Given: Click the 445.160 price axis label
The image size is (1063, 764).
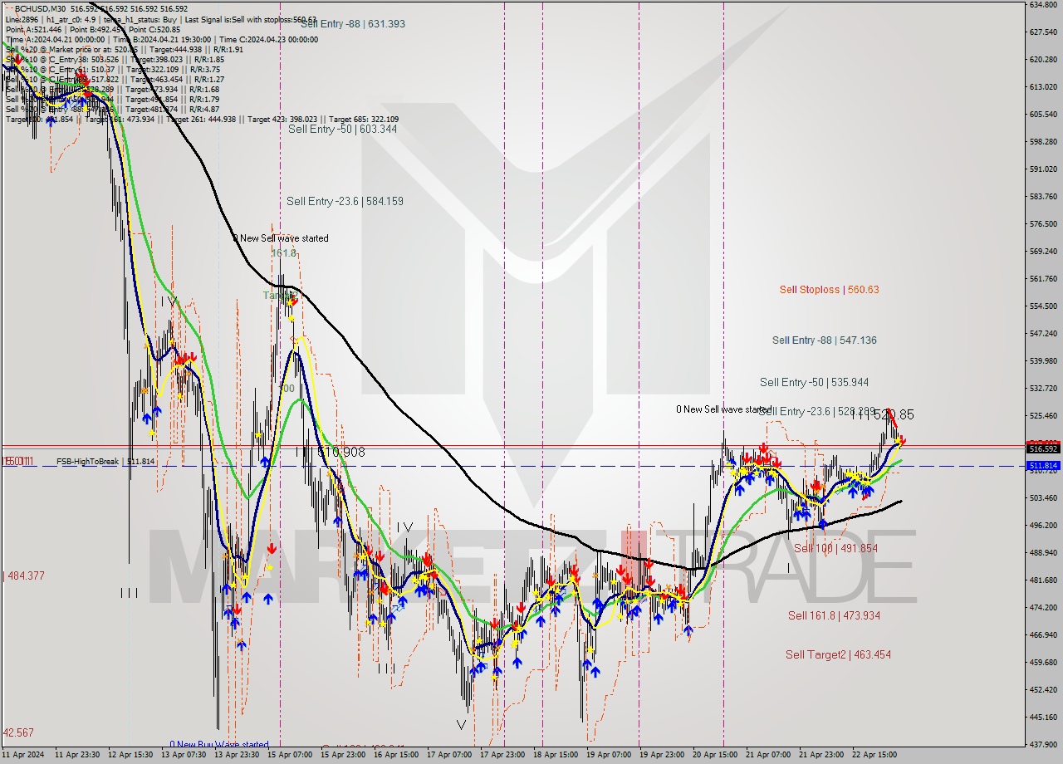Looking at the screenshot, I should tap(1043, 717).
